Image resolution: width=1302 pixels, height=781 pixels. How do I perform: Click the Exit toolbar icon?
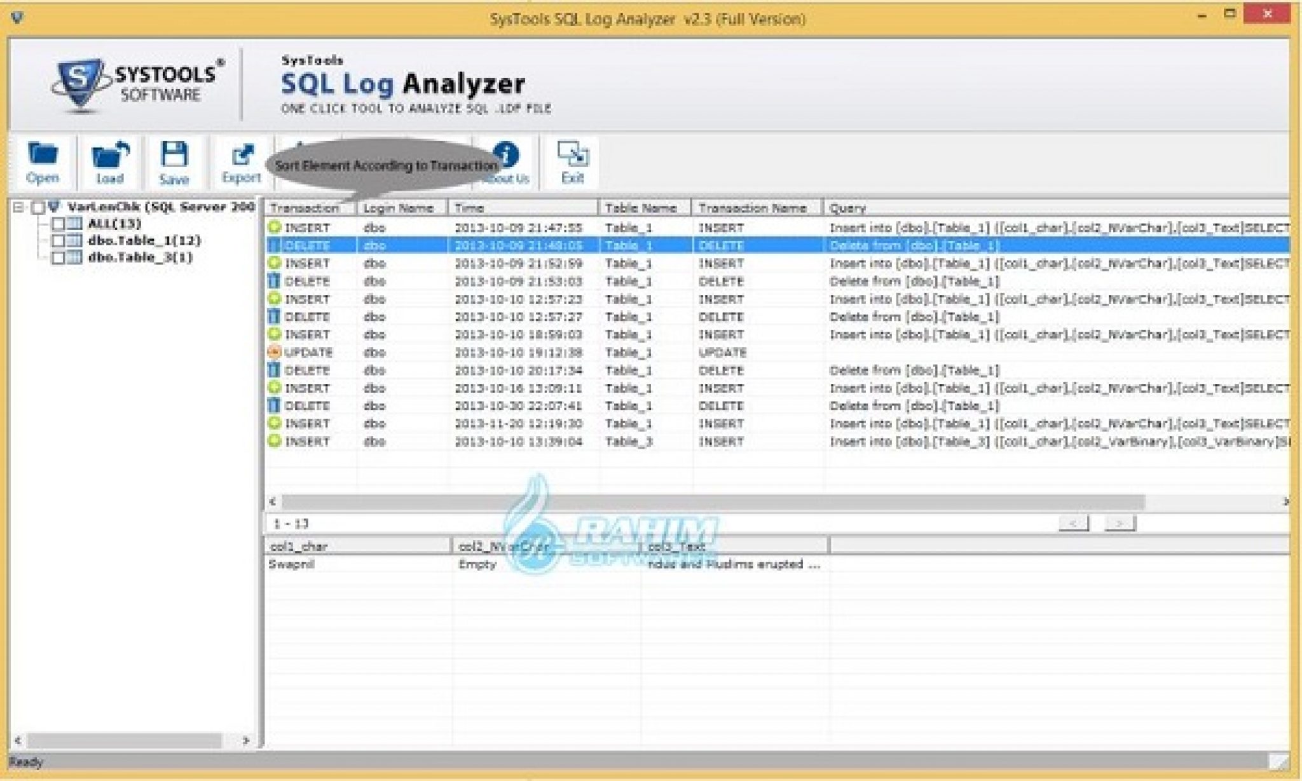point(572,154)
